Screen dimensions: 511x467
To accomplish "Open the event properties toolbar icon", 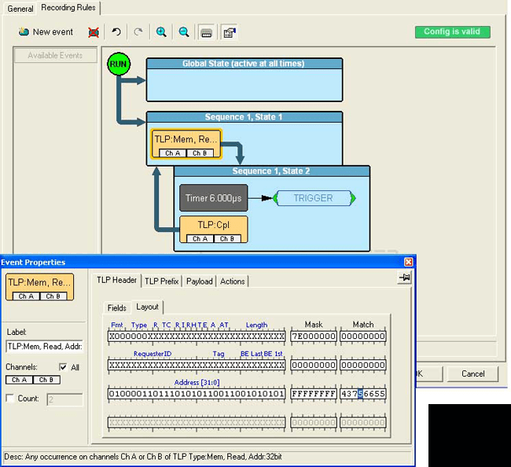I will (229, 32).
